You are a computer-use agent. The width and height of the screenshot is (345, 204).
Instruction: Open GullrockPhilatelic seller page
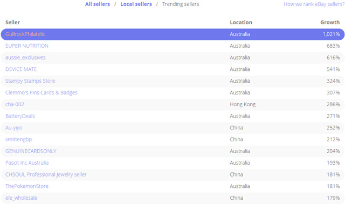click(x=25, y=34)
